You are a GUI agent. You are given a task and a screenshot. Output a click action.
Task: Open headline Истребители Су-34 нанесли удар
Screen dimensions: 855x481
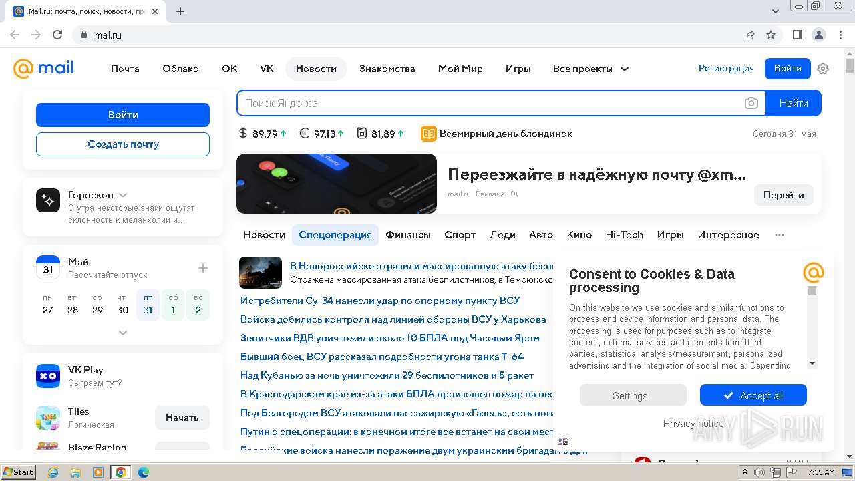pos(380,301)
